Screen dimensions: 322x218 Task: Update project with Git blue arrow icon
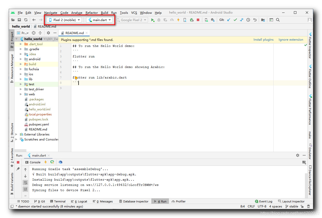[229, 20]
